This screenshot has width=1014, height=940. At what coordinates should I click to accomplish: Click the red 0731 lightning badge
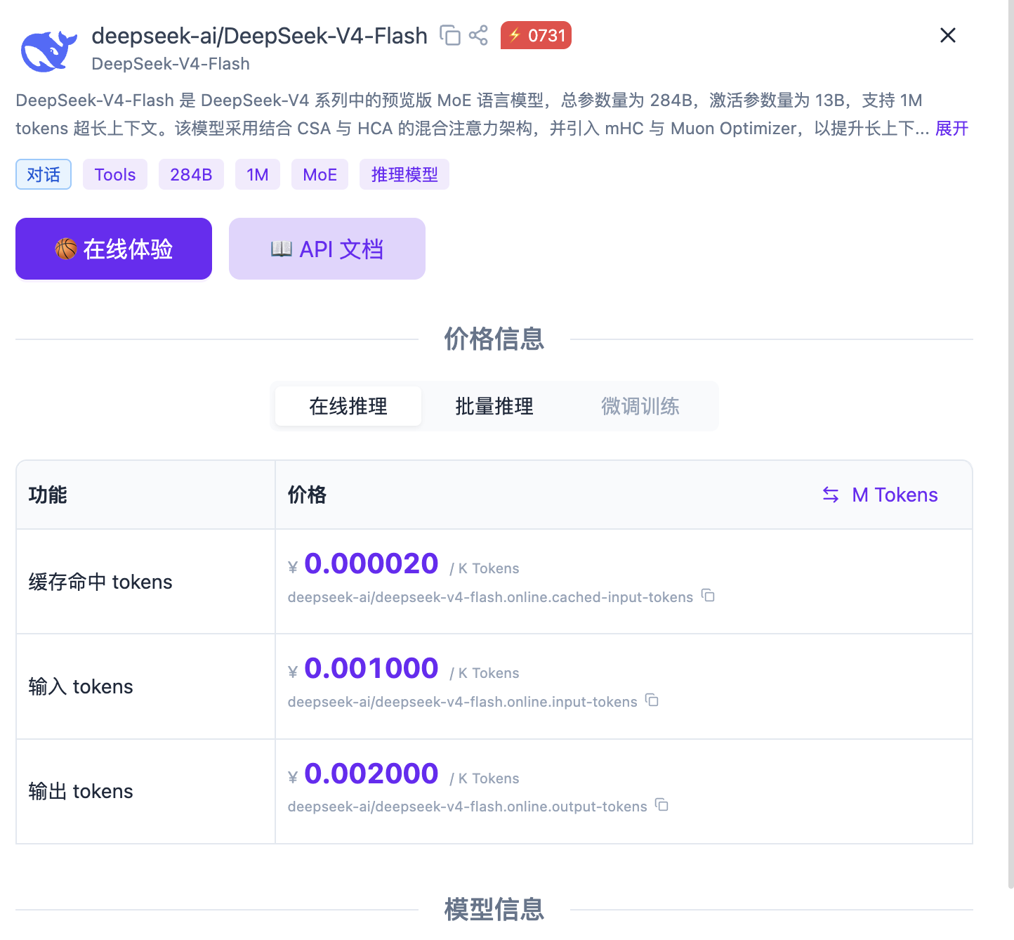pyautogui.click(x=536, y=35)
